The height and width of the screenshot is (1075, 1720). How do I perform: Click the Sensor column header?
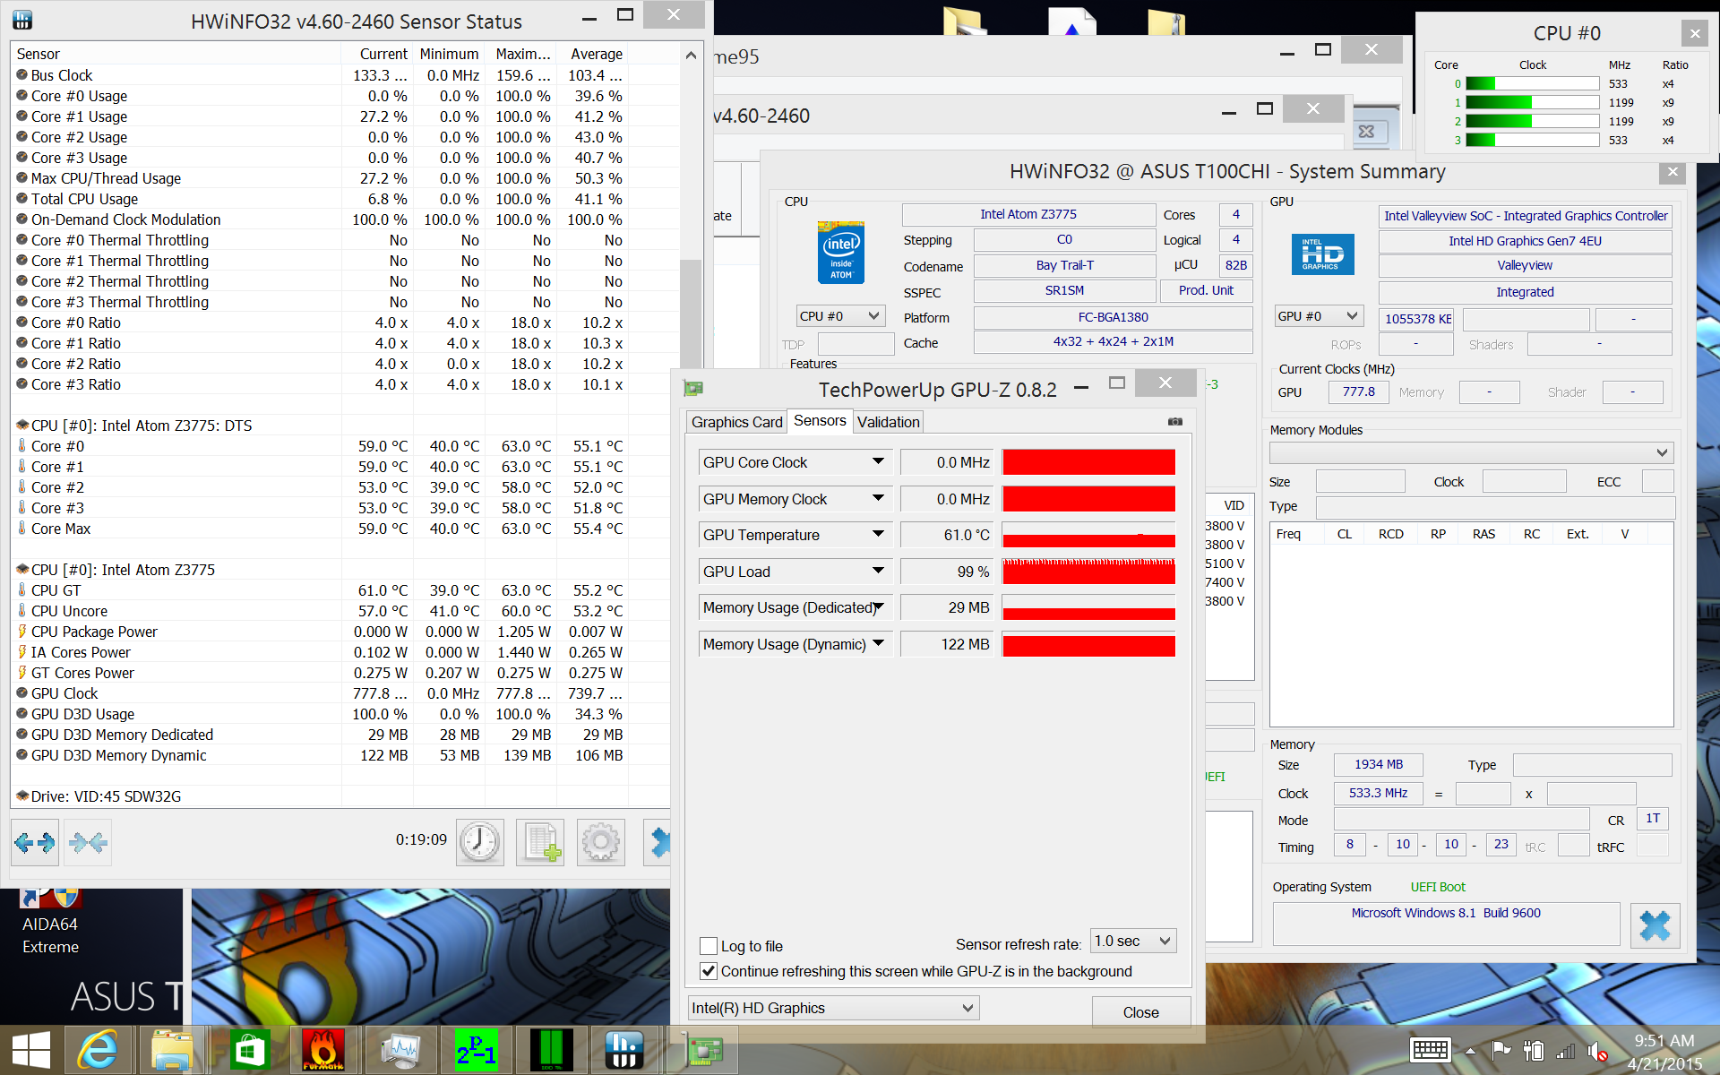coord(176,54)
